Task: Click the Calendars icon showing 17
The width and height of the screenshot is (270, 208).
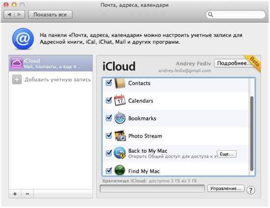Action: pyautogui.click(x=120, y=100)
